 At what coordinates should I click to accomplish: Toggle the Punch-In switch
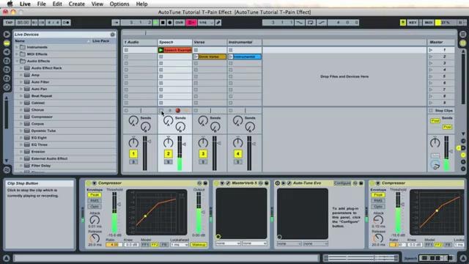300,23
